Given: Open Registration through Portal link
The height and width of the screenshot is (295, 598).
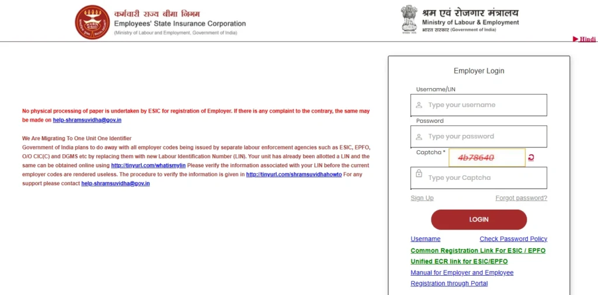Looking at the screenshot, I should pyautogui.click(x=449, y=283).
